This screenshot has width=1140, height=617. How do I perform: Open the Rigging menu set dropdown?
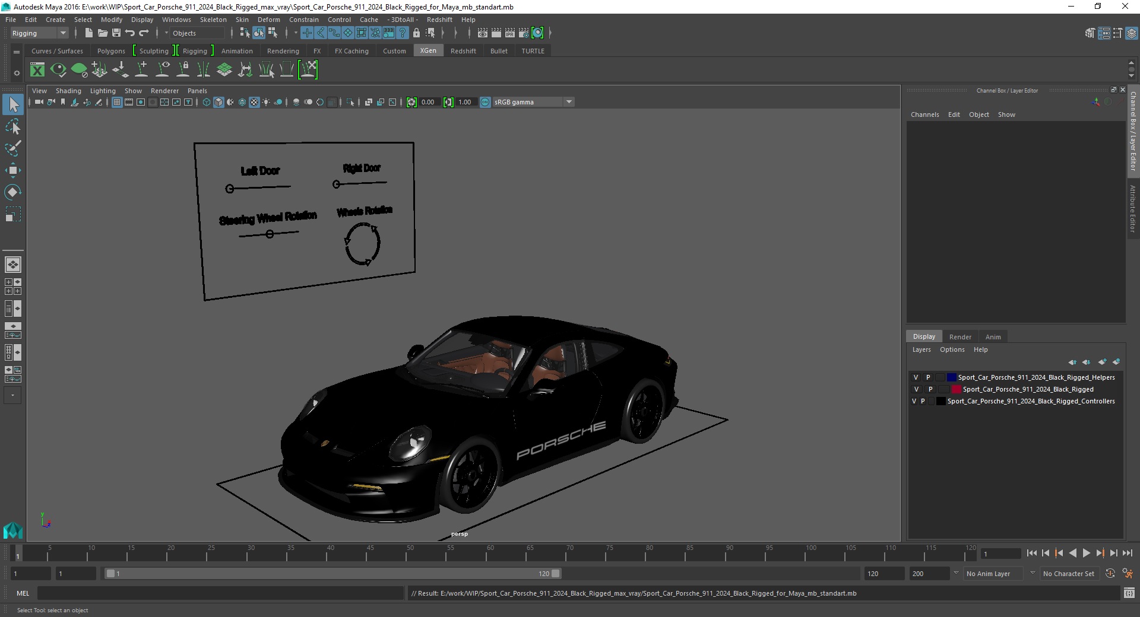pos(39,33)
